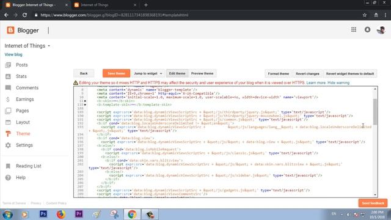The height and width of the screenshot is (220, 391).
Task: Click the Settings gear icon
Action: (8, 145)
